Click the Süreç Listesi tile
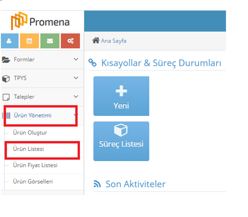 coord(121,141)
